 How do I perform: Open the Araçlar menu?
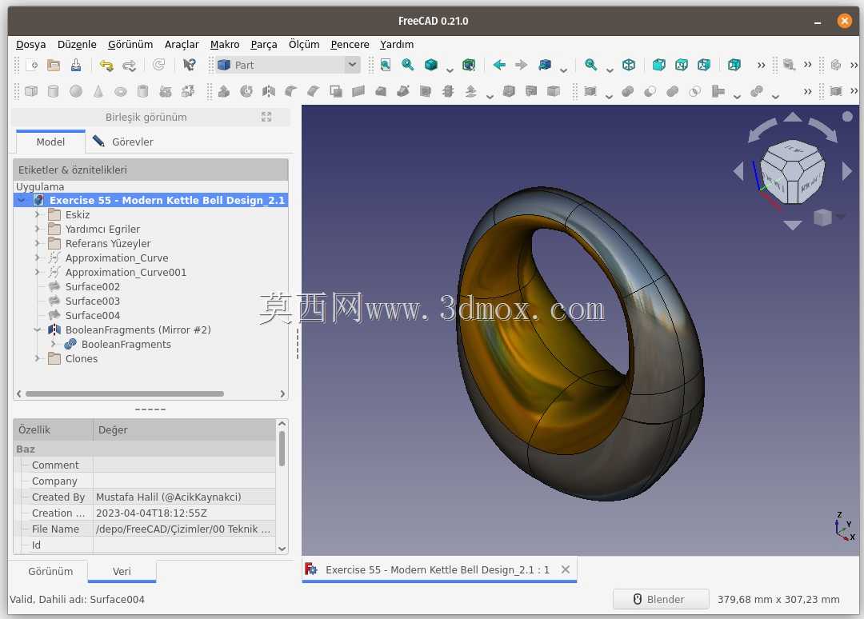point(182,44)
